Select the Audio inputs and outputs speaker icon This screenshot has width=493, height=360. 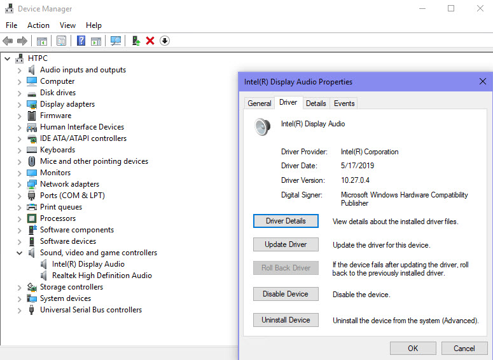coord(31,70)
